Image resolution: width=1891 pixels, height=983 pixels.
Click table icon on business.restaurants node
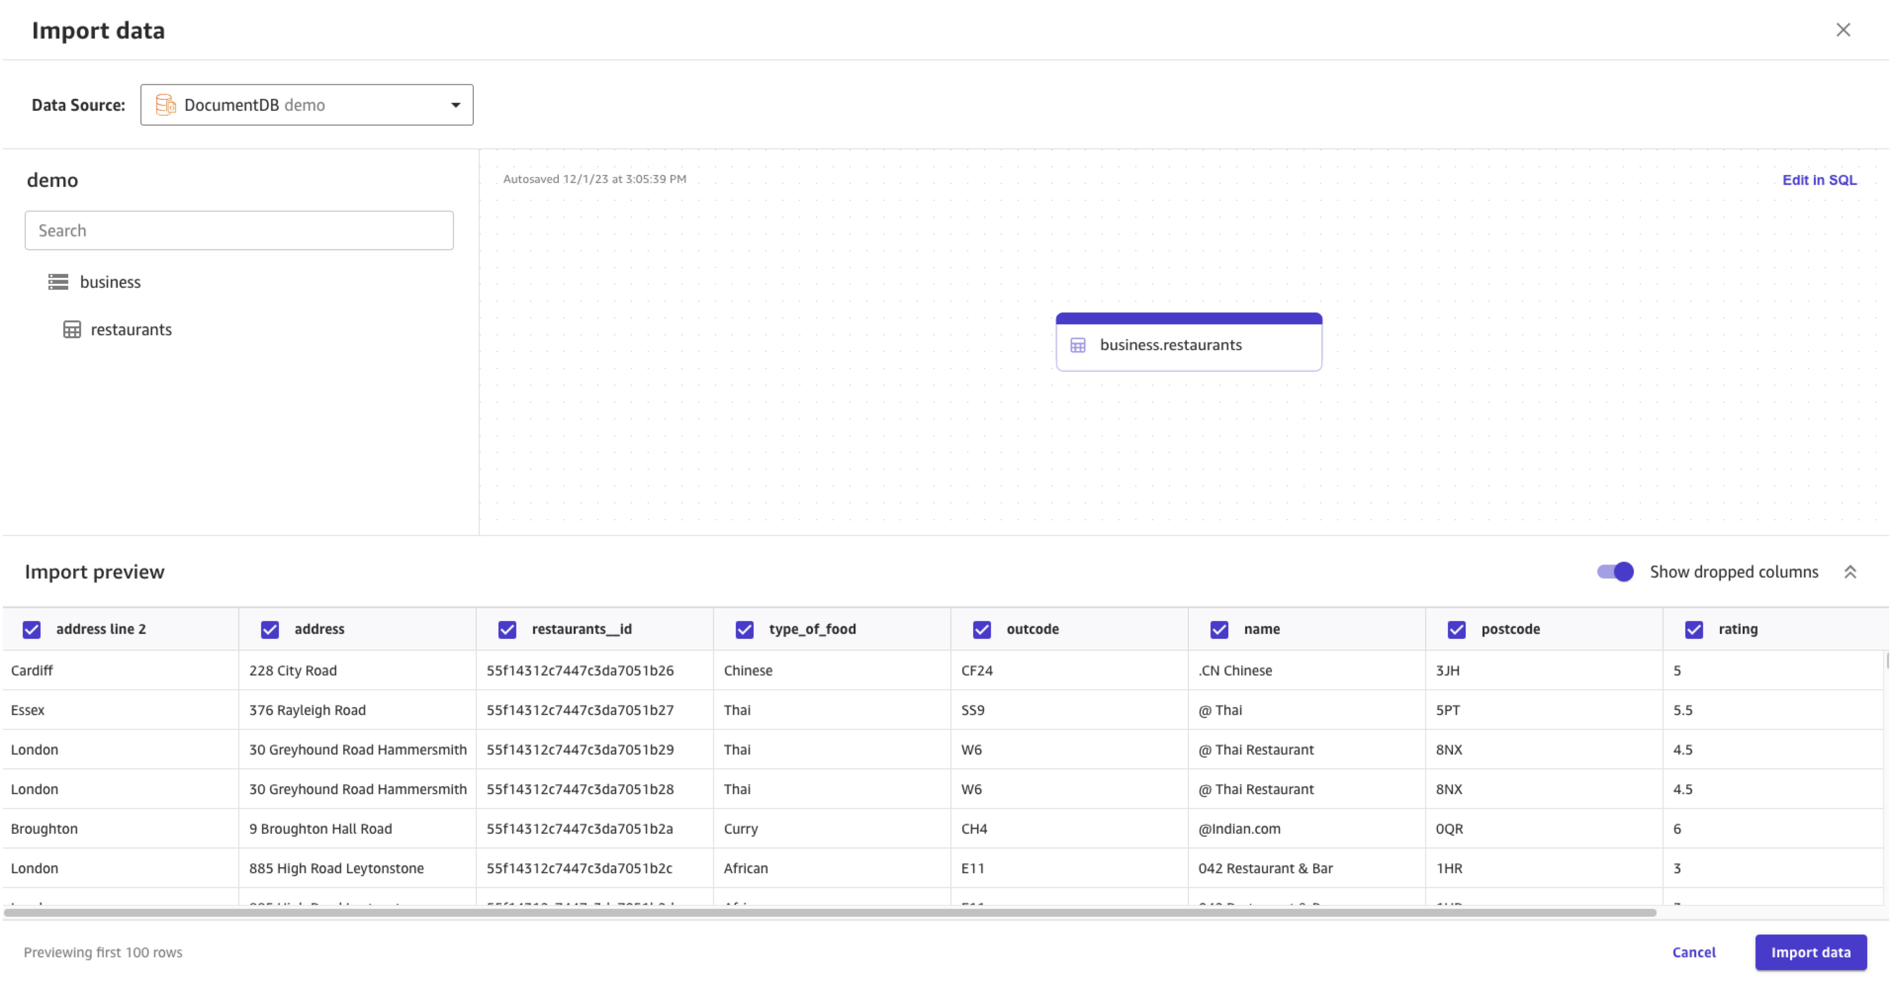tap(1078, 345)
